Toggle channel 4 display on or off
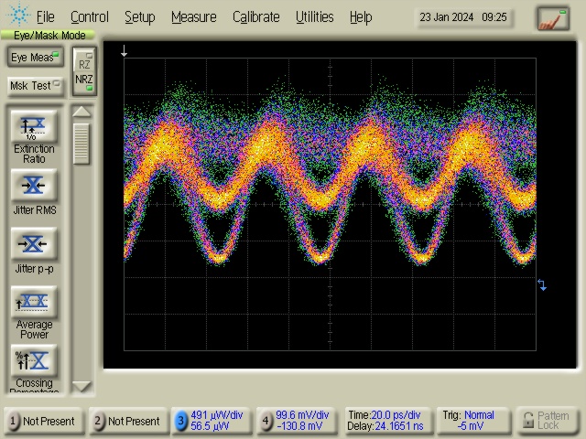The height and width of the screenshot is (439, 586). click(x=266, y=421)
